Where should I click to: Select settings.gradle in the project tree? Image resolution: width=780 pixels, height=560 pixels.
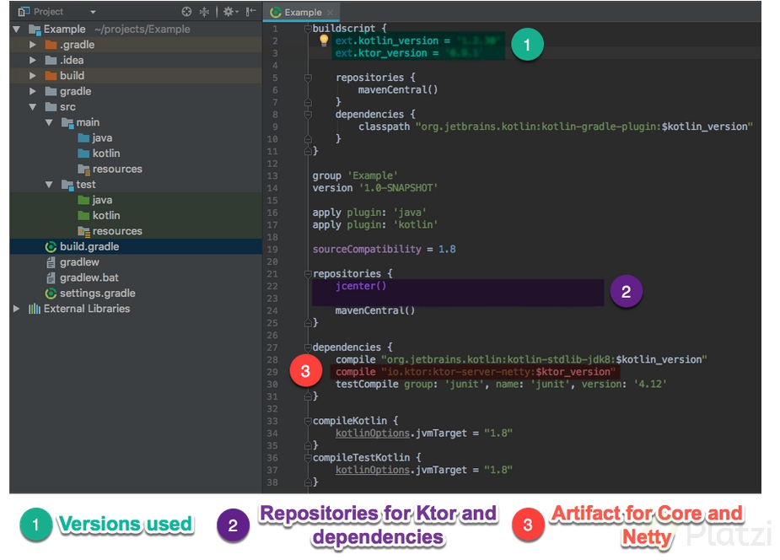pyautogui.click(x=97, y=293)
